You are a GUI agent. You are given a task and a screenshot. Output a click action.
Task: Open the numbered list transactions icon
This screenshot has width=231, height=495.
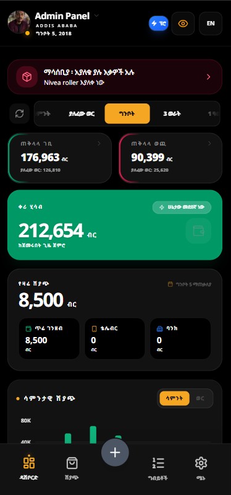pyautogui.click(x=158, y=463)
